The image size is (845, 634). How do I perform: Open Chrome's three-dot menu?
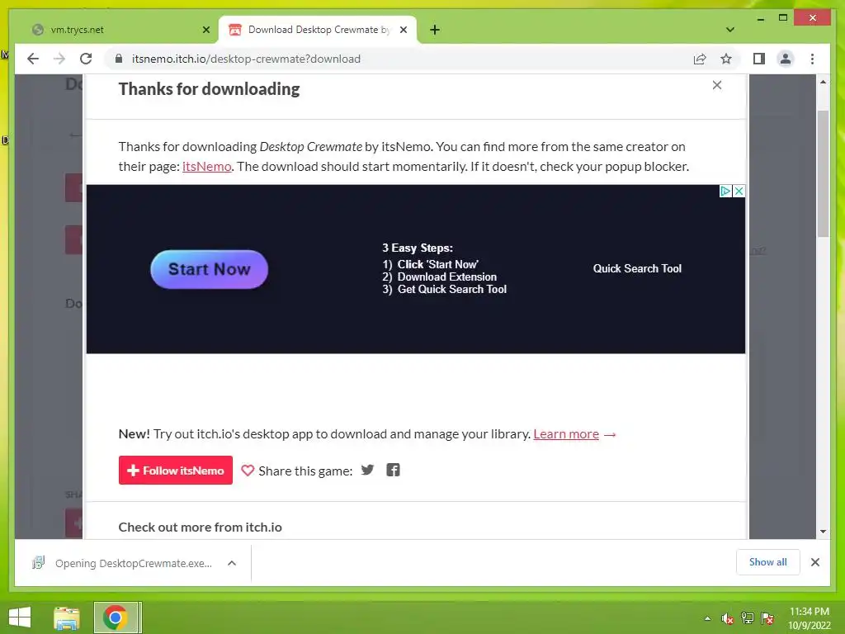coord(812,59)
